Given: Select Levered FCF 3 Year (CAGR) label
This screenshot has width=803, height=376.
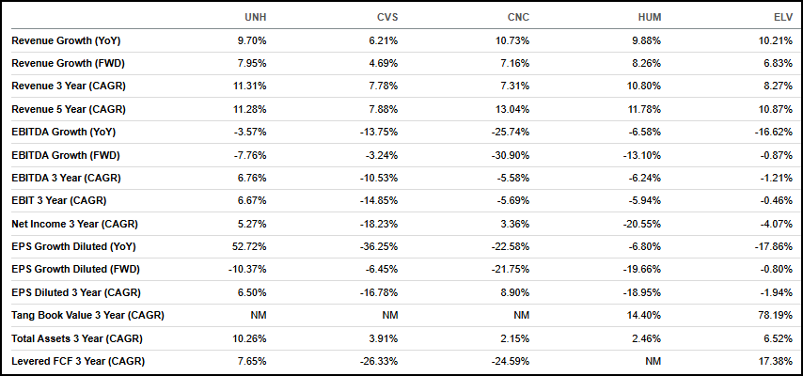Looking at the screenshot, I should (x=78, y=361).
